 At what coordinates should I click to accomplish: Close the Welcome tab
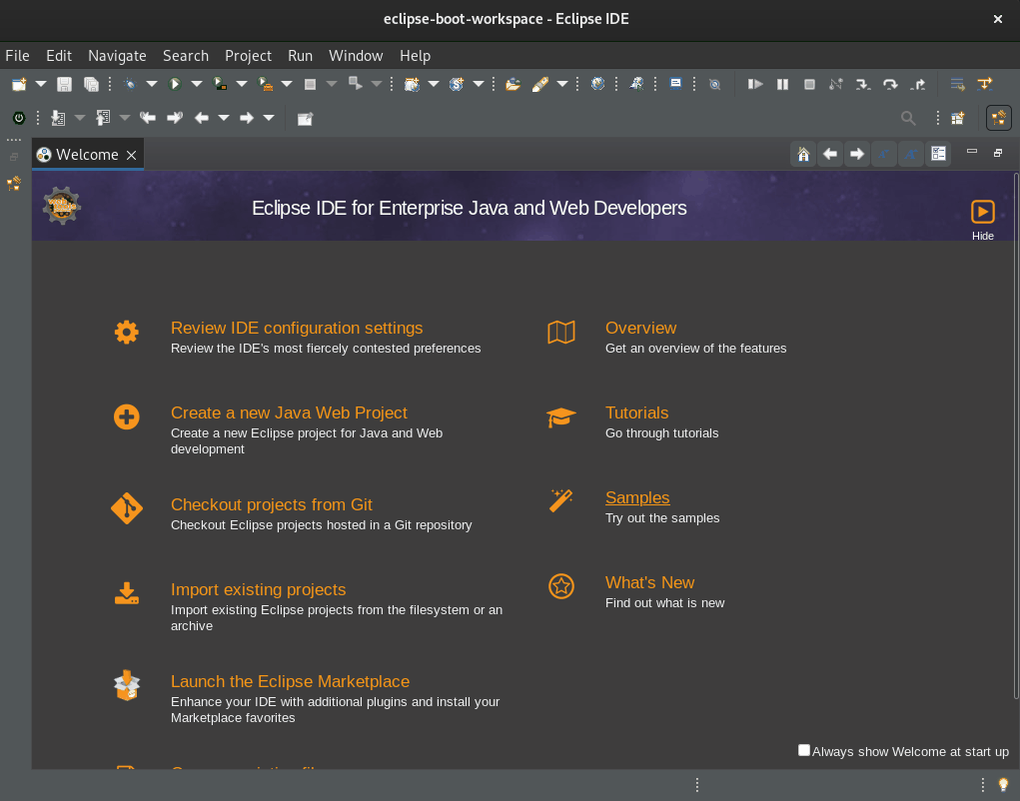tap(132, 155)
